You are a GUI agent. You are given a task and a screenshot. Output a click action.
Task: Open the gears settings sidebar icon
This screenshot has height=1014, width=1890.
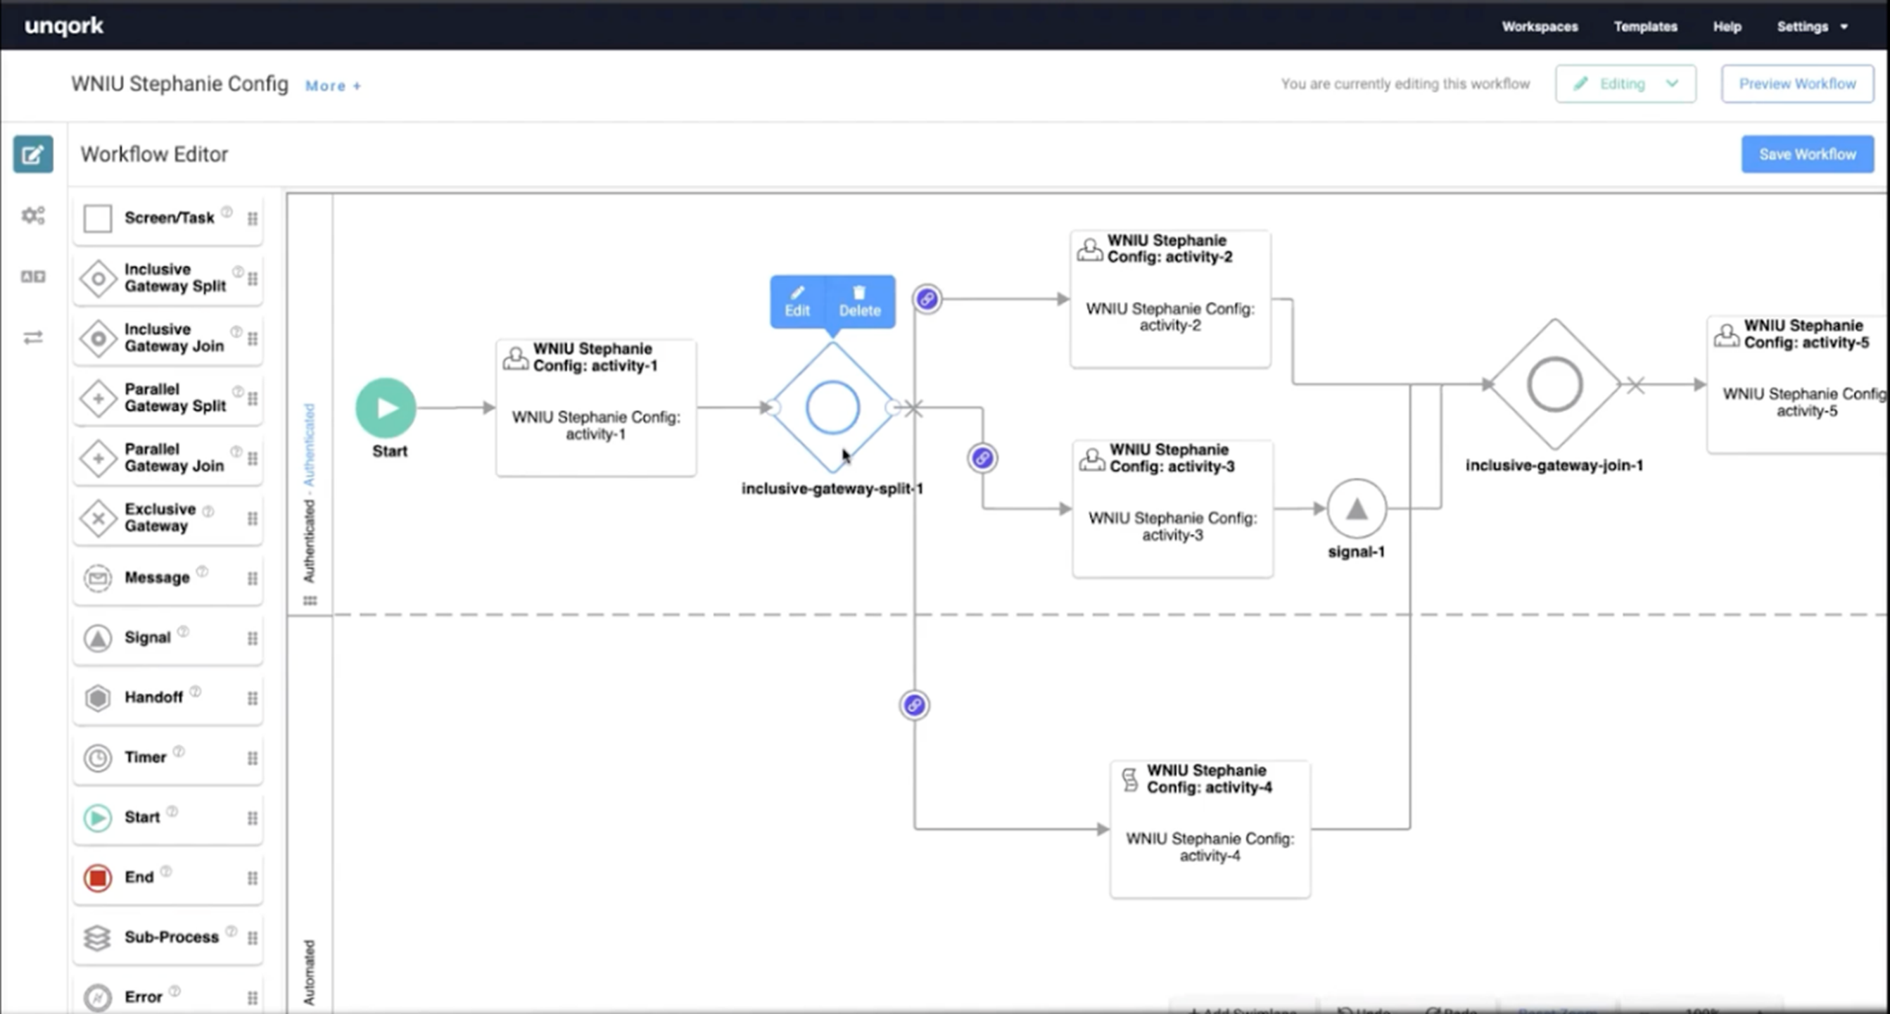(x=33, y=216)
